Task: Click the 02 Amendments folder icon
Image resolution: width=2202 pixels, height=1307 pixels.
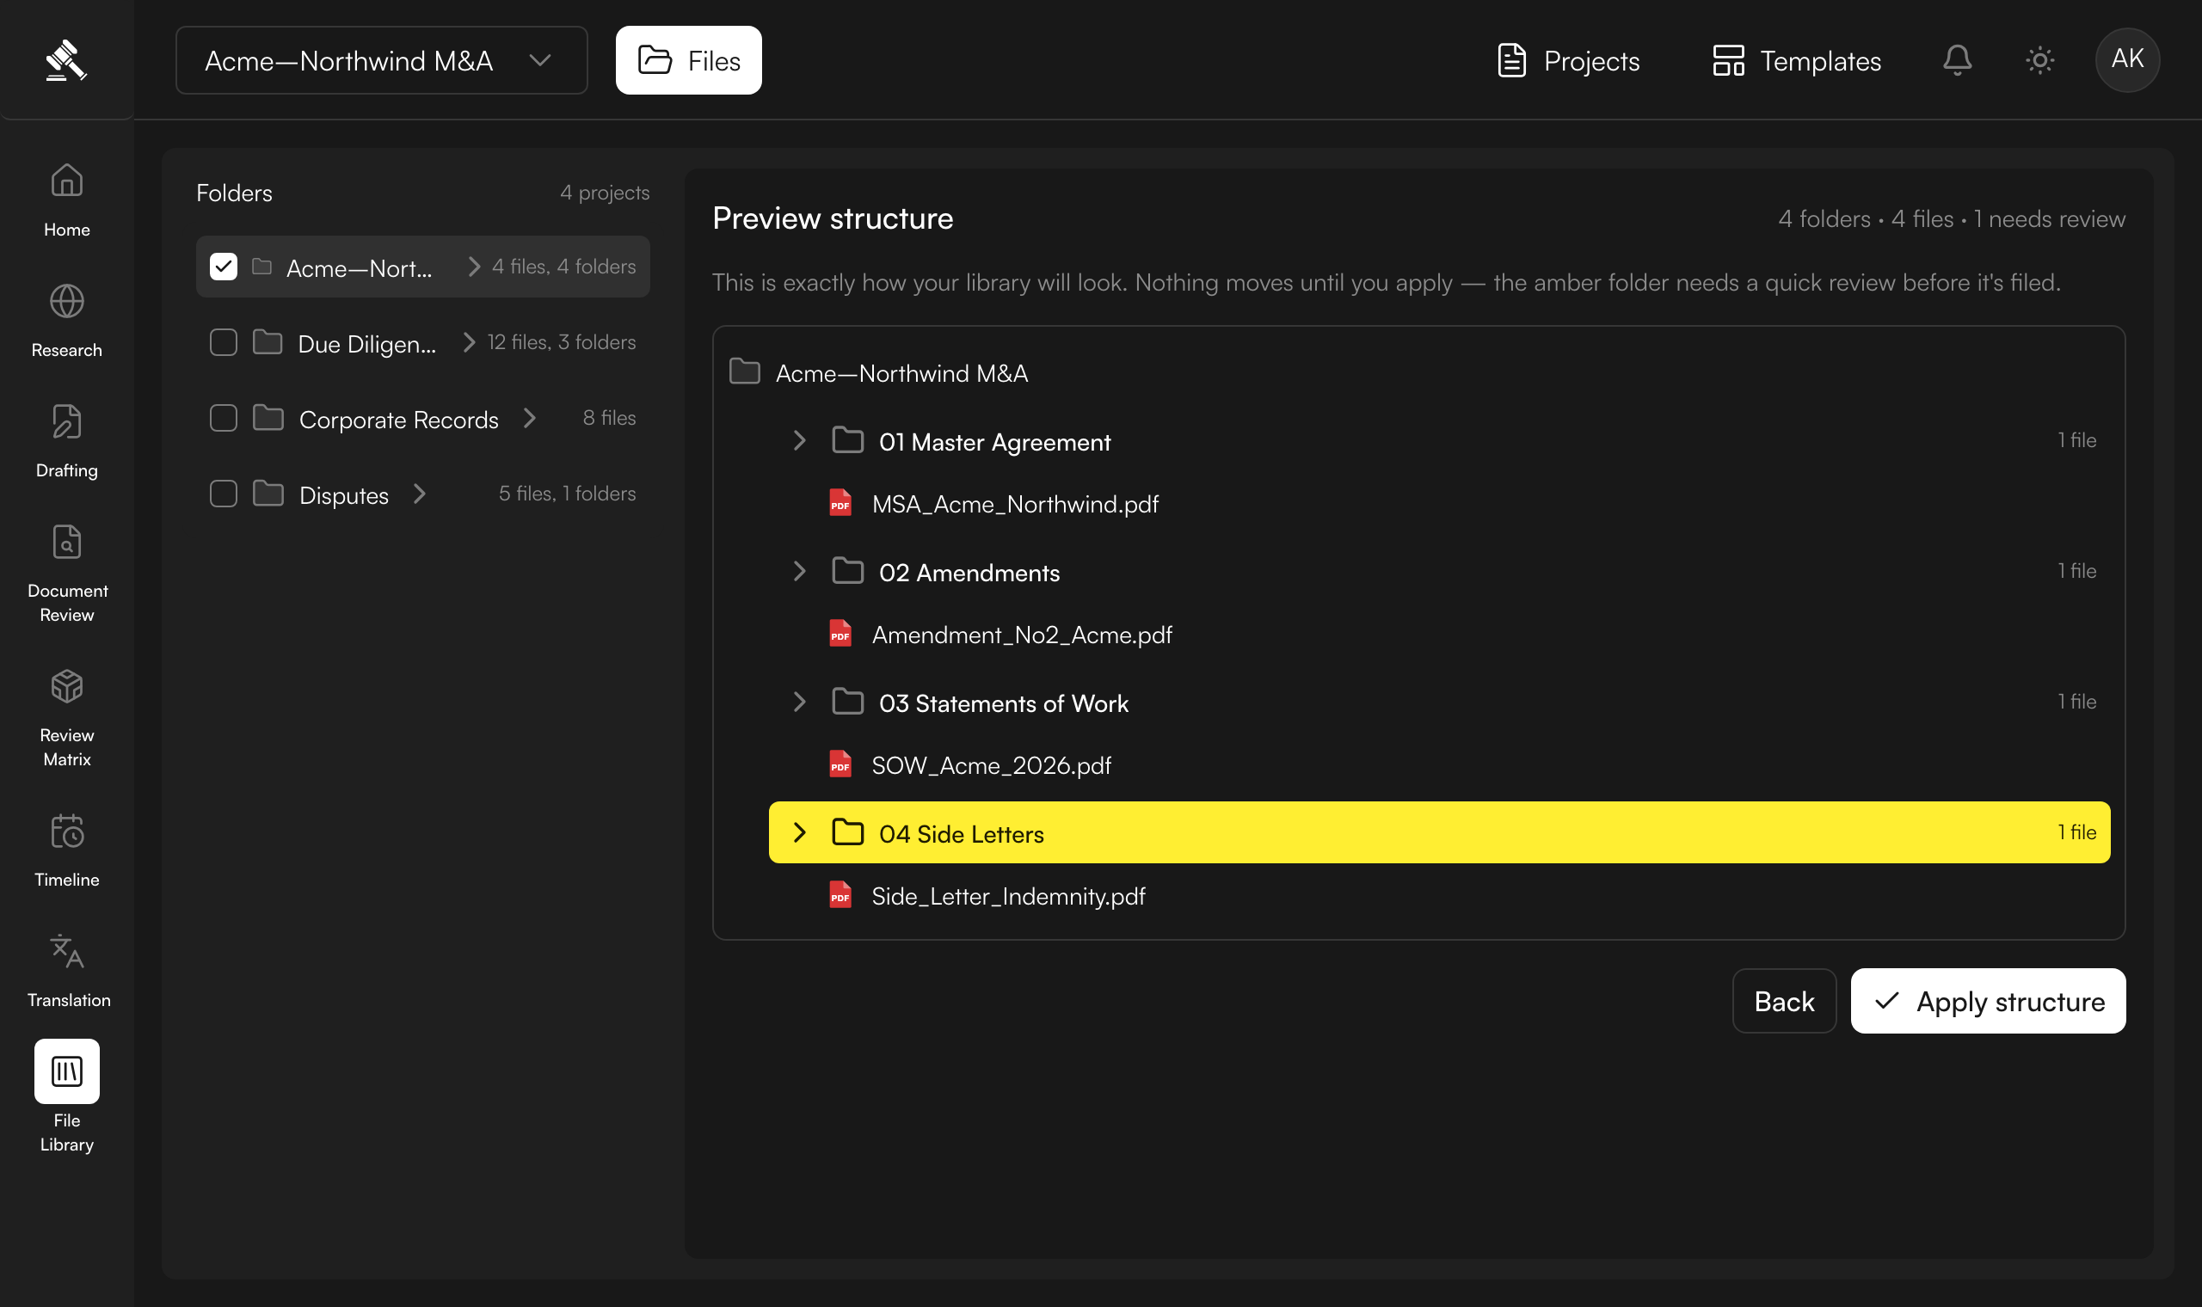Action: pos(847,571)
